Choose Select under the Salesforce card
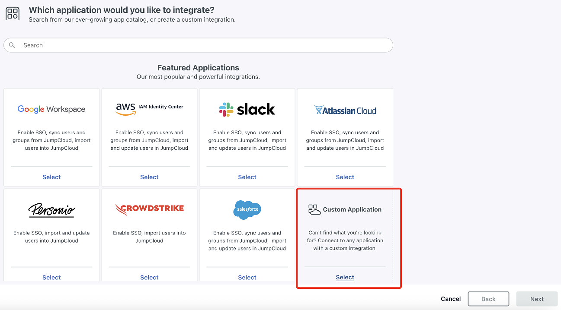561x310 pixels. 247,278
